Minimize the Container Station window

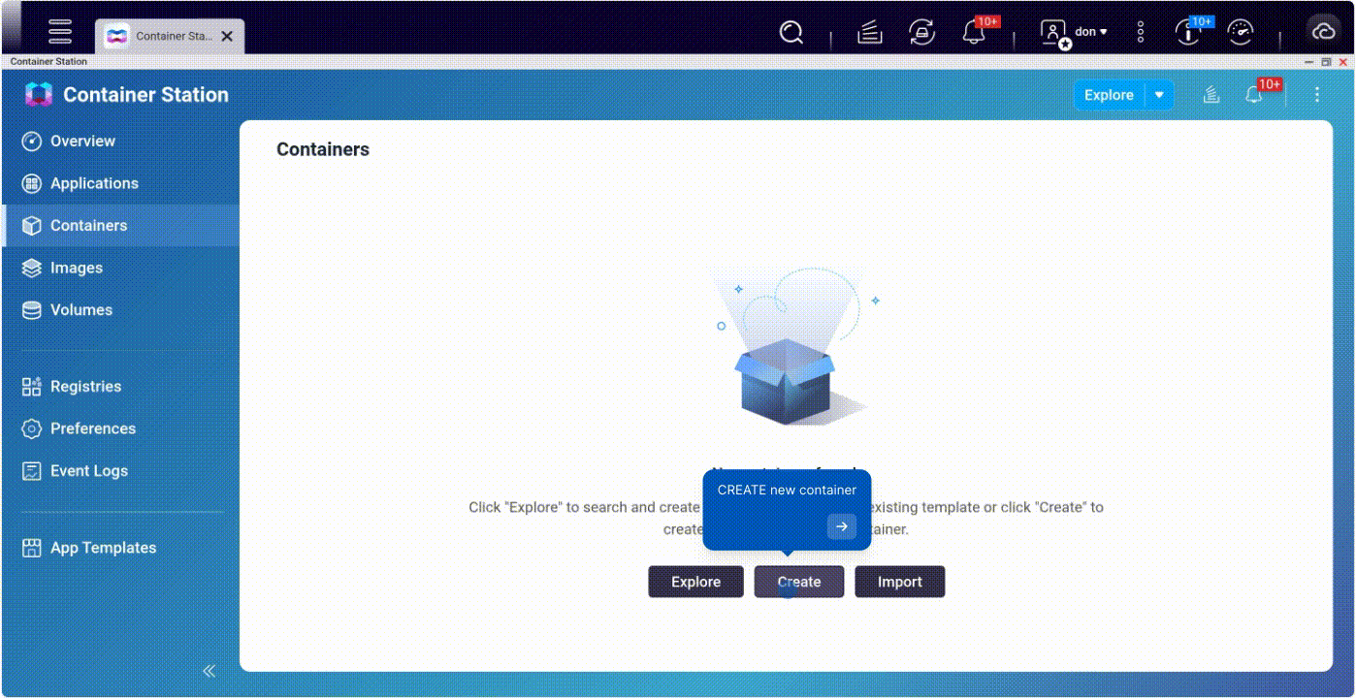[x=1309, y=61]
